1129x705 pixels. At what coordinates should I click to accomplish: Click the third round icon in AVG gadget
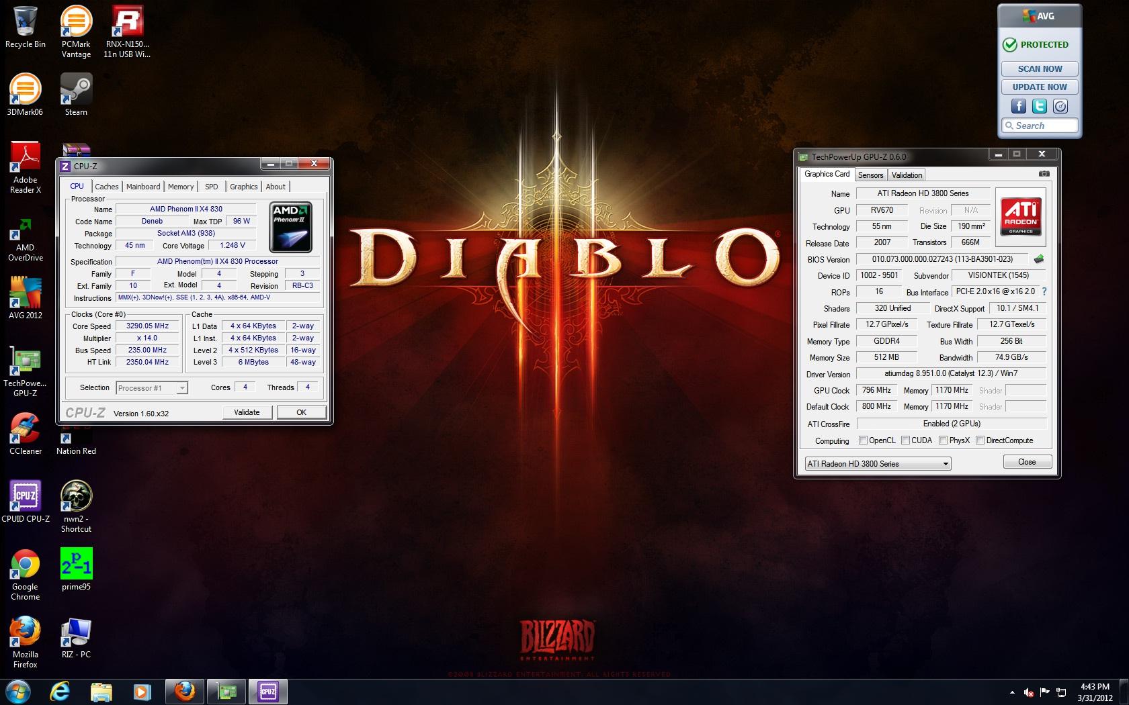(x=1060, y=106)
